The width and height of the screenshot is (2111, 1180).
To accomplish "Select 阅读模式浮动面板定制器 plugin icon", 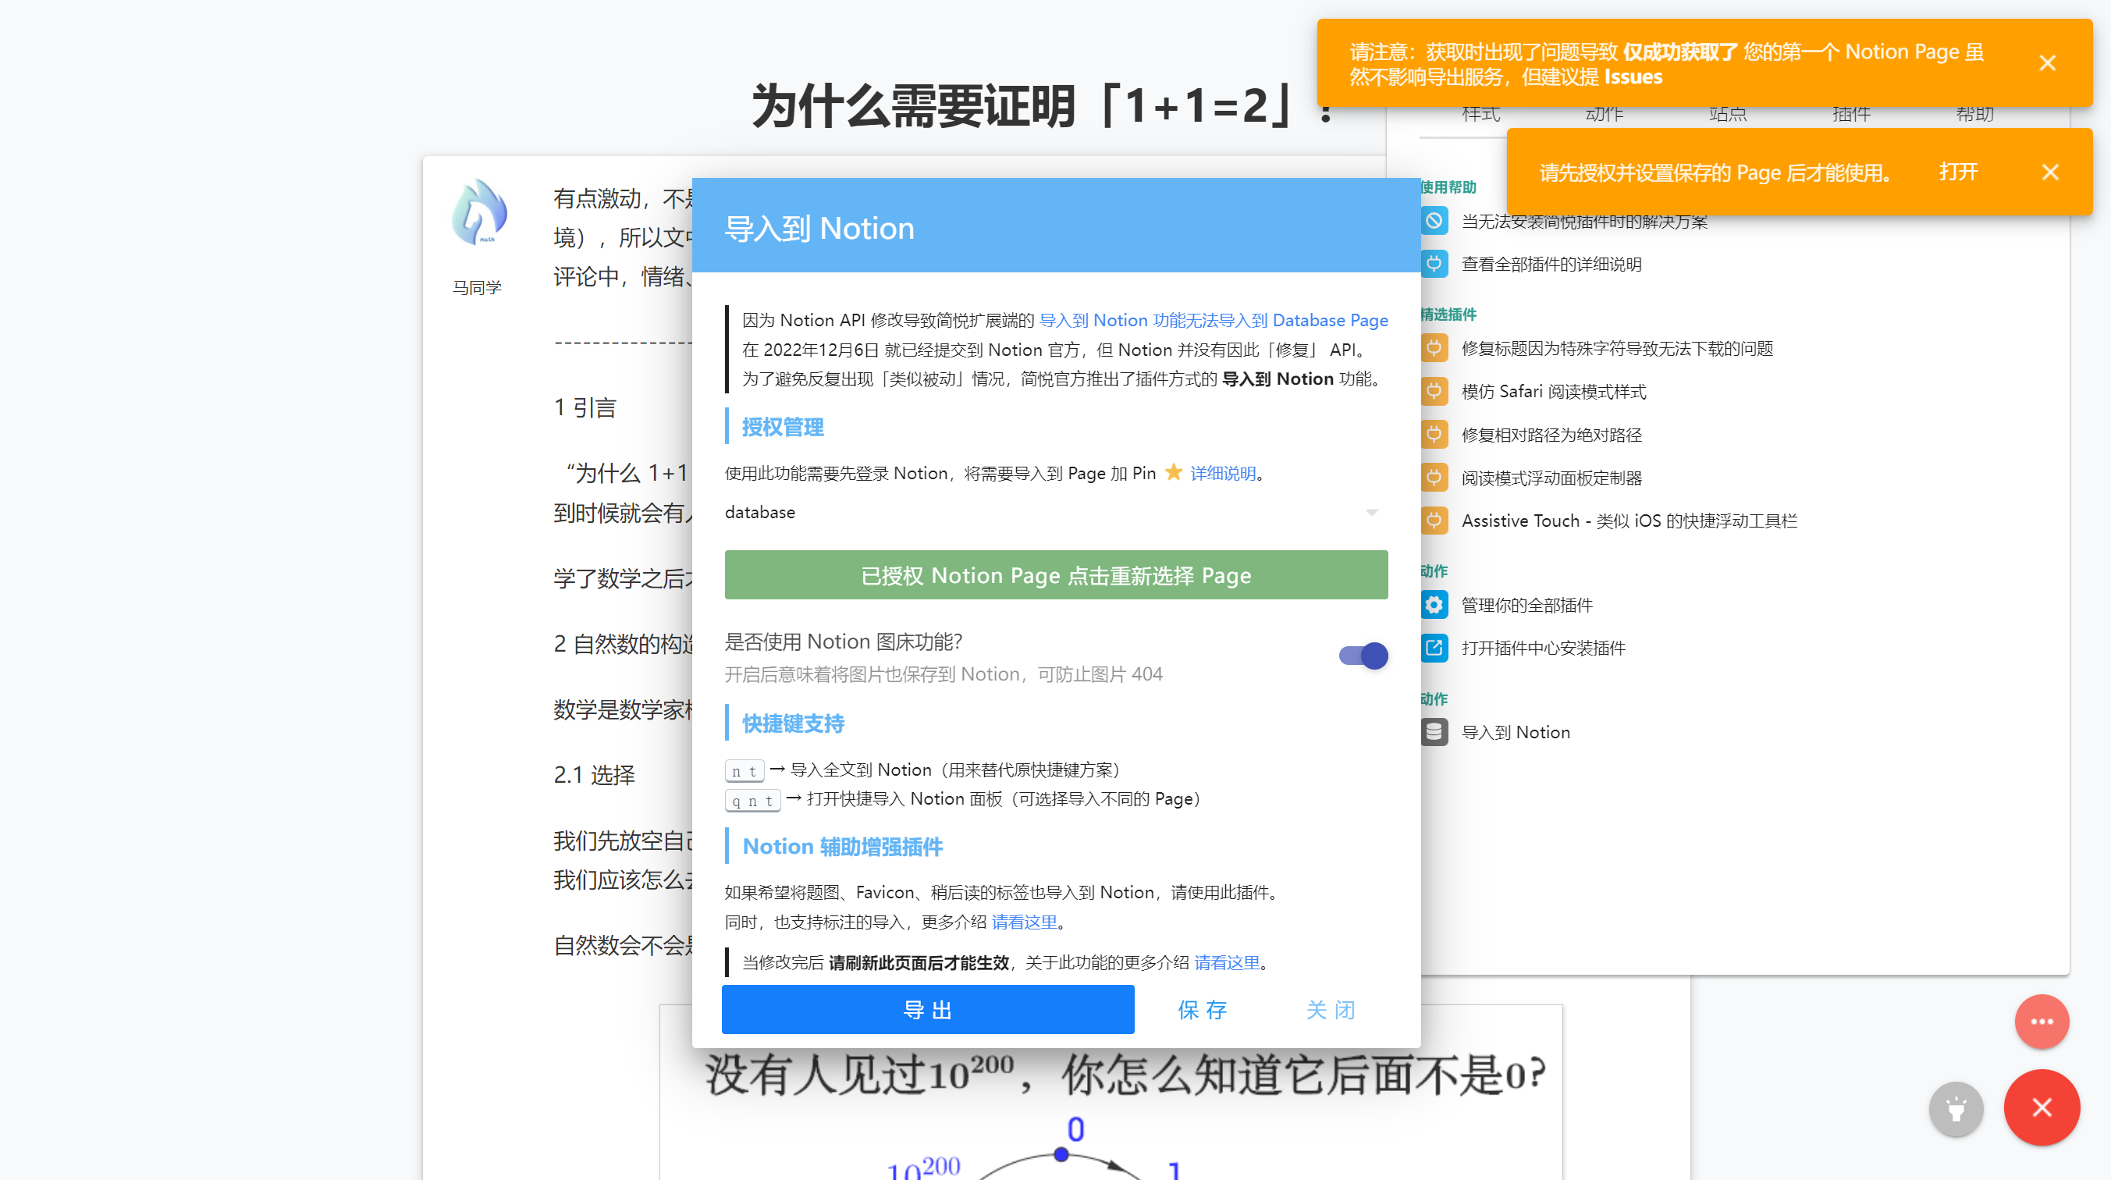I will [1434, 477].
